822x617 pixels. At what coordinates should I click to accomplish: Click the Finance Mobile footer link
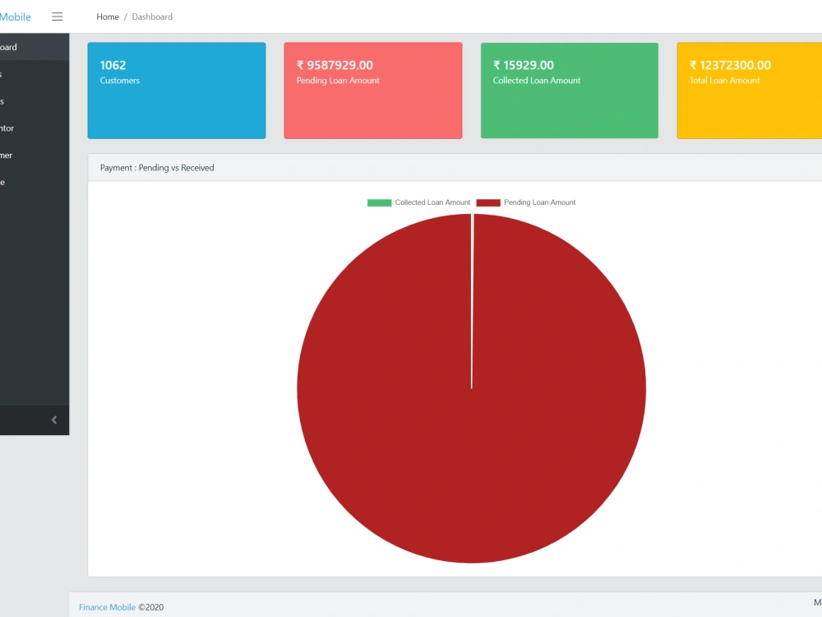108,607
